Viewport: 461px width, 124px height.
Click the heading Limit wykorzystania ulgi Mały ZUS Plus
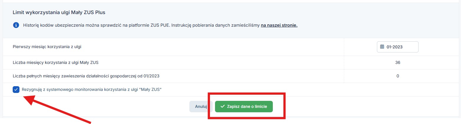point(59,12)
